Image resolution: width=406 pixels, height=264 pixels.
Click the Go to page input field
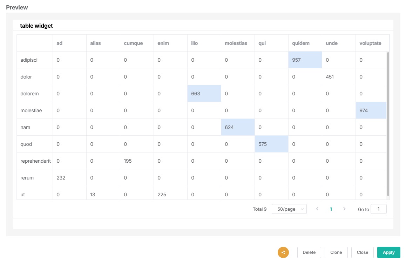(378, 209)
